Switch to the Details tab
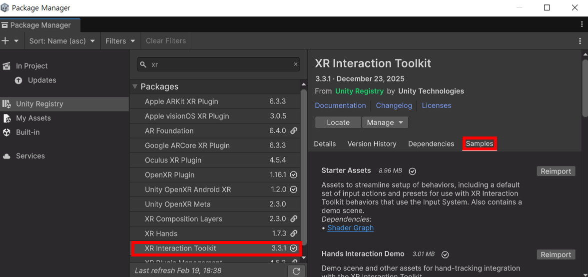The width and height of the screenshot is (588, 277). click(325, 144)
